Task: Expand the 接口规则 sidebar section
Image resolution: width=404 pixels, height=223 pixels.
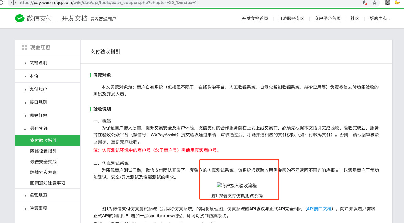Action: (48, 102)
